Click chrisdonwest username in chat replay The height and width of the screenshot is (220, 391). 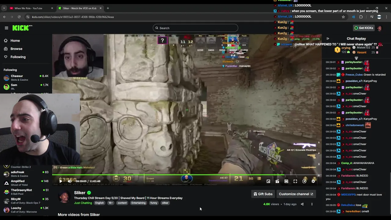tap(354, 125)
